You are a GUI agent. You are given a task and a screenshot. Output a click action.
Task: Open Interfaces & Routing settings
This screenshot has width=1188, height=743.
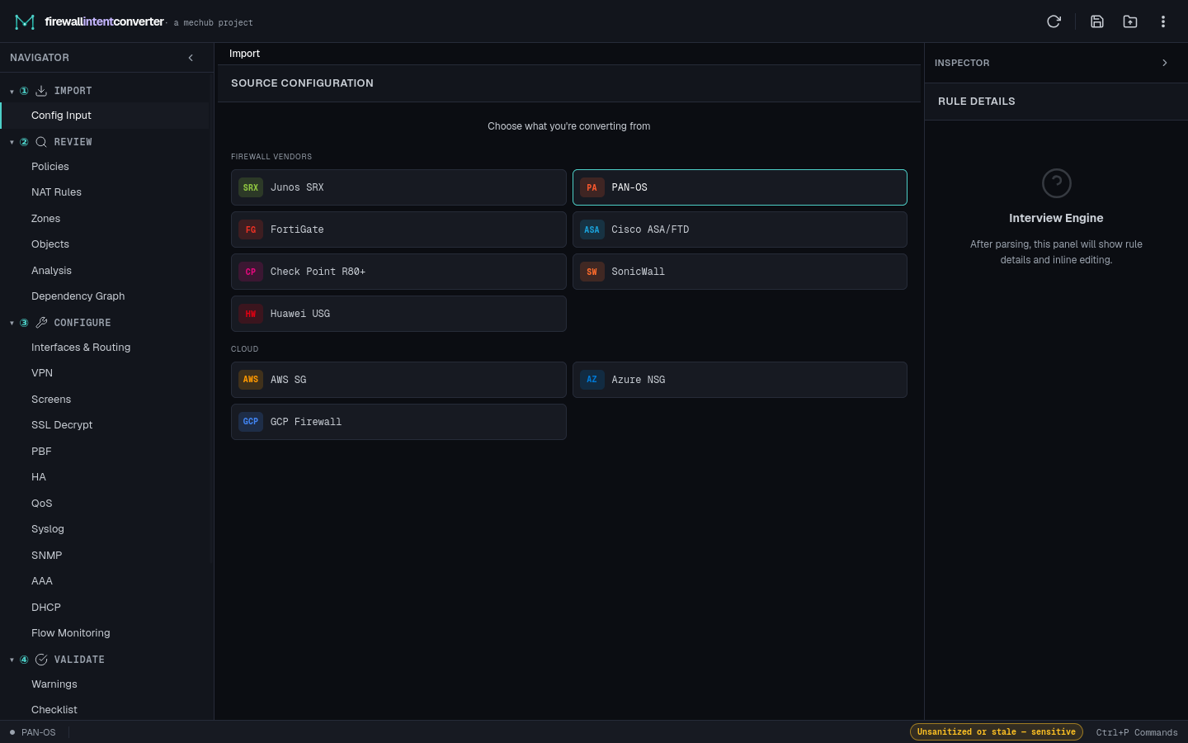pyautogui.click(x=107, y=348)
